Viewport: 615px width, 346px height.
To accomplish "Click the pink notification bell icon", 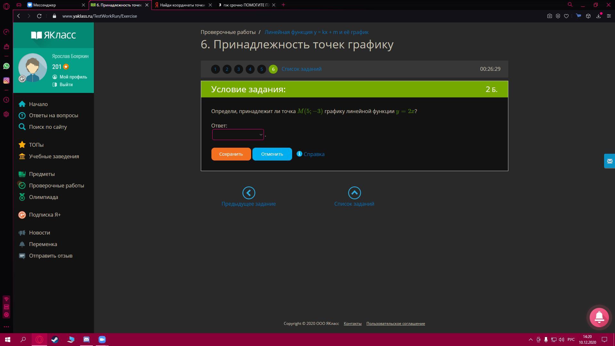I will point(599,317).
